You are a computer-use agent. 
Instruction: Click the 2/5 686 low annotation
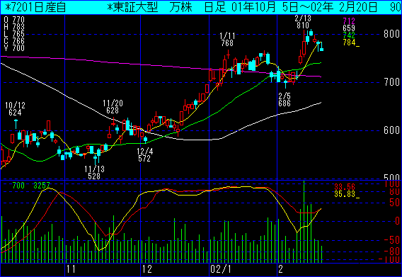click(285, 100)
